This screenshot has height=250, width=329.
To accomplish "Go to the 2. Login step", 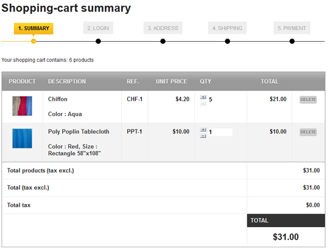I will pyautogui.click(x=98, y=28).
